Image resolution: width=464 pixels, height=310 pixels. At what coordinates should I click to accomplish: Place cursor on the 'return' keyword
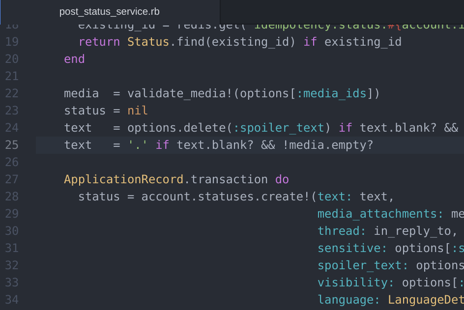pyautogui.click(x=99, y=42)
